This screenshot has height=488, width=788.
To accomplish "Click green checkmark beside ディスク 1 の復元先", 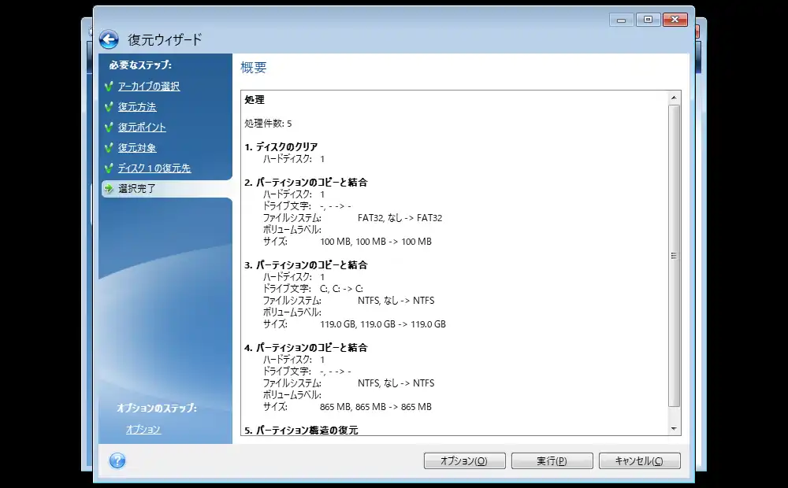I will 109,168.
